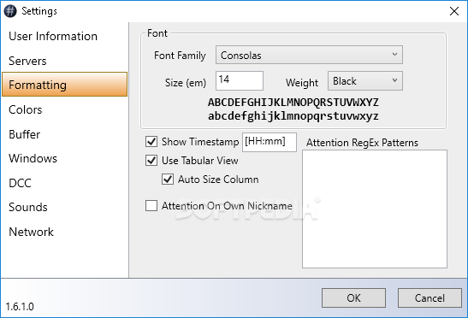Click the Cancel button
468x318 pixels.
pos(429,297)
